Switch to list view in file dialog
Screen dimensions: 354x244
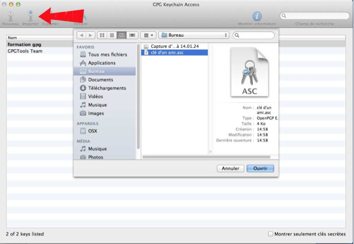[112, 35]
